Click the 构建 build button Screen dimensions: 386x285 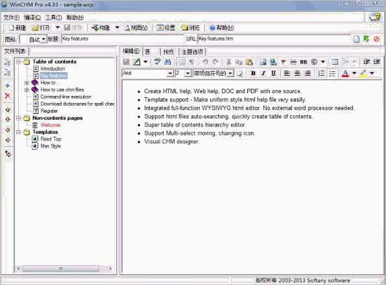tap(101, 28)
